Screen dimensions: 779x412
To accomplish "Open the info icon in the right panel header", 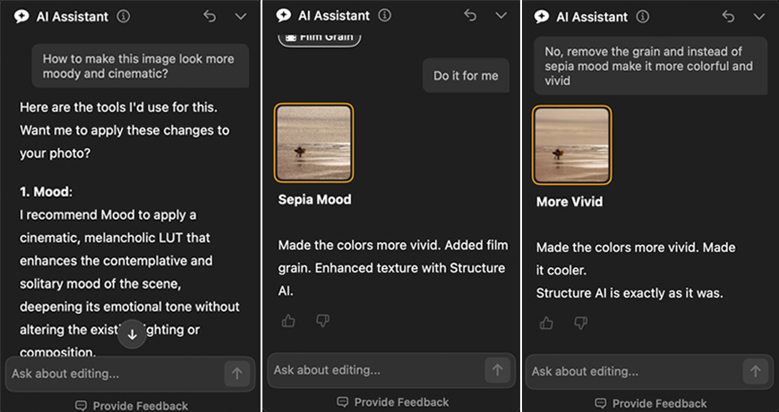I will pyautogui.click(x=643, y=16).
